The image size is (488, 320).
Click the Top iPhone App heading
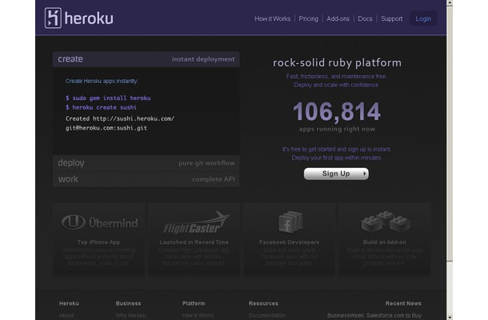point(98,242)
